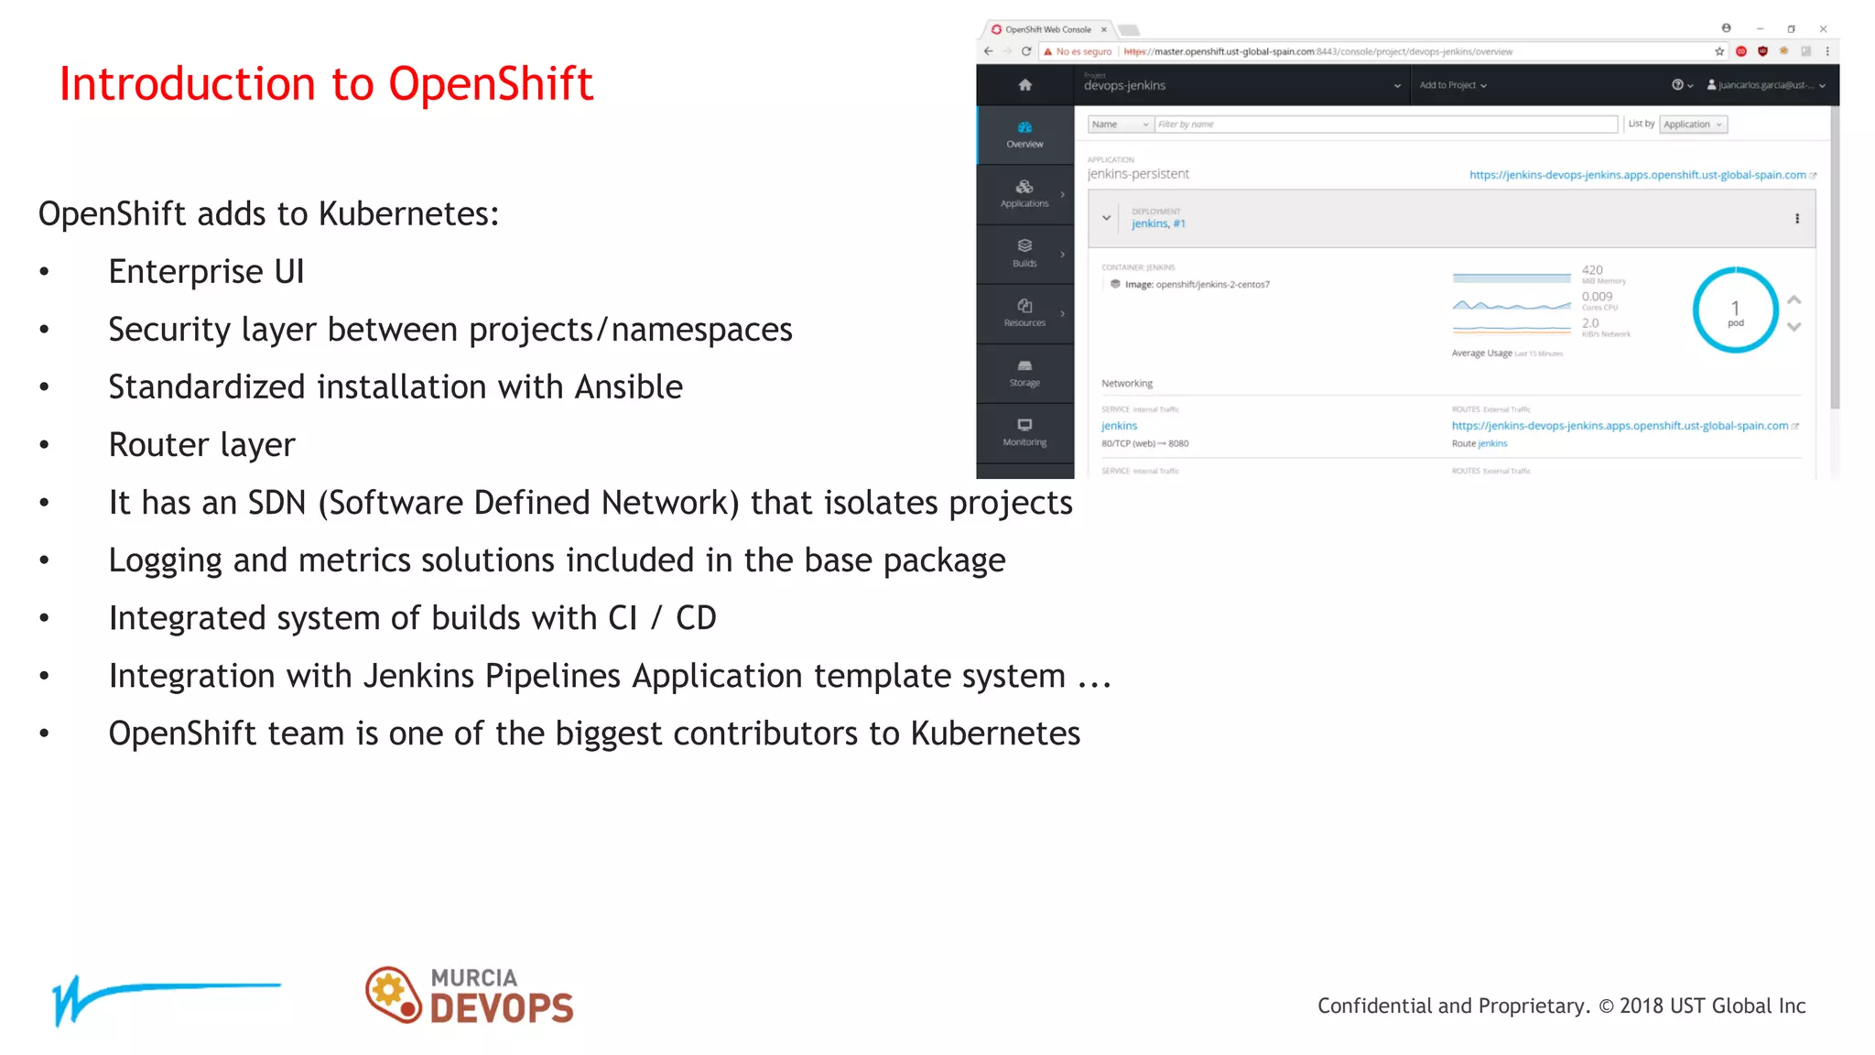
Task: Open the Chrome three-dot menu
Action: (x=1826, y=51)
